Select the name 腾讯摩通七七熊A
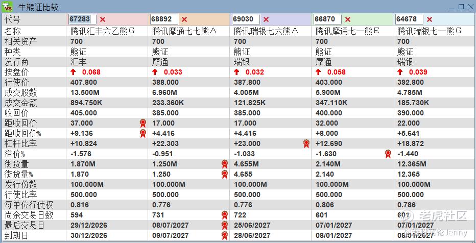Image resolution: width=476 pixels, height=243 pixels. tap(184, 31)
